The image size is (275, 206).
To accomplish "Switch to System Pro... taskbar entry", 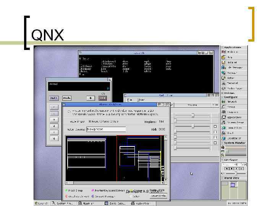I will point(63,203).
